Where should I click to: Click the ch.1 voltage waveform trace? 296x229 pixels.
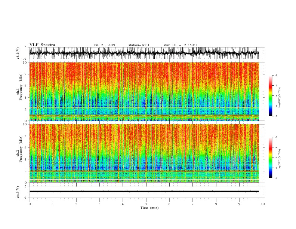pos(144,53)
